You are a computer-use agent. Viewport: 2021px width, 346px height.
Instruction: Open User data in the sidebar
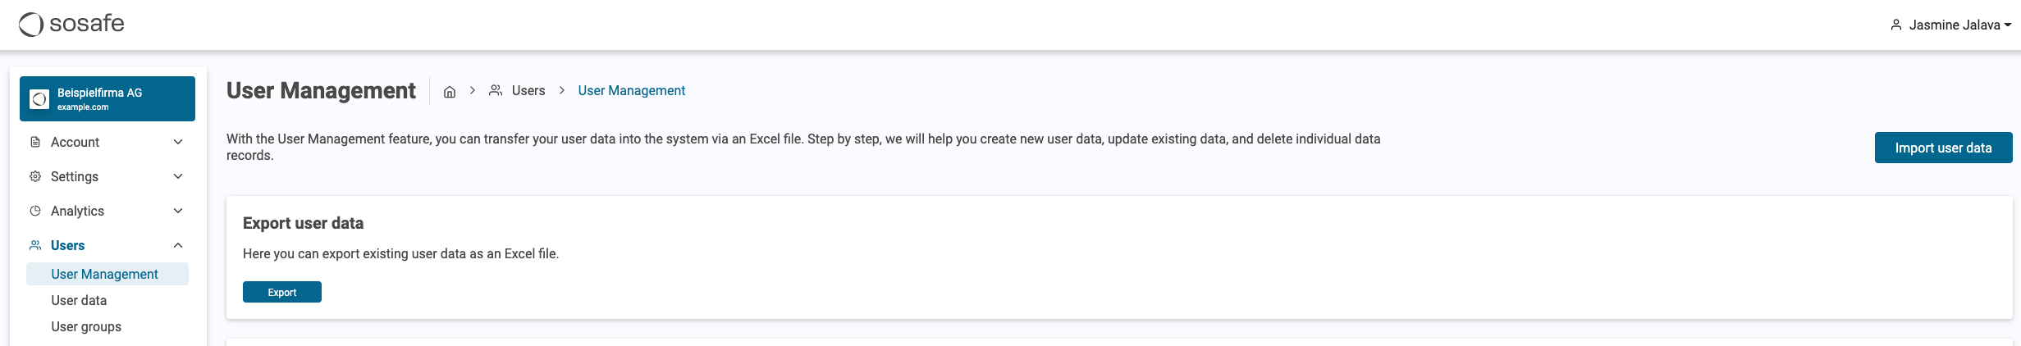79,300
